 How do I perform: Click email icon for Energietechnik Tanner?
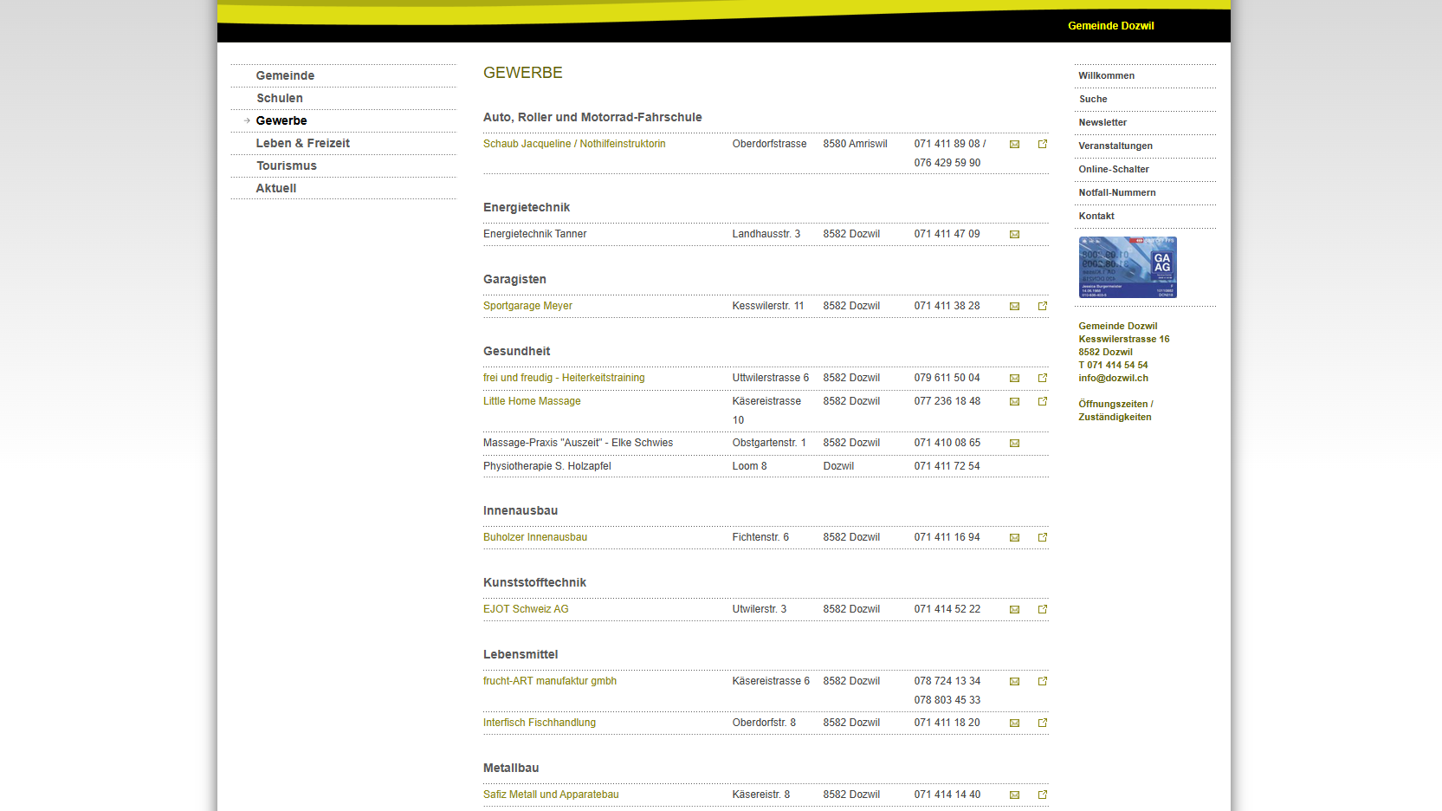(x=1014, y=235)
